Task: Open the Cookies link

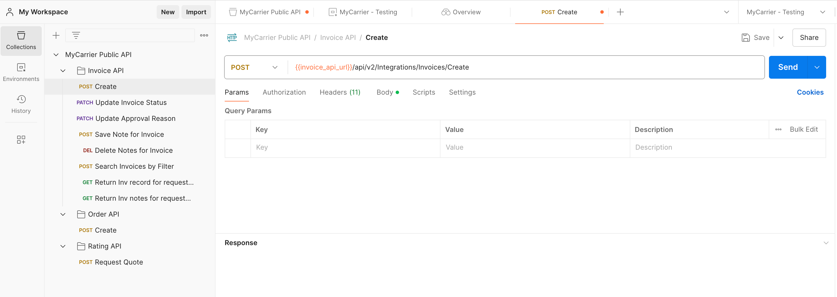Action: click(810, 92)
